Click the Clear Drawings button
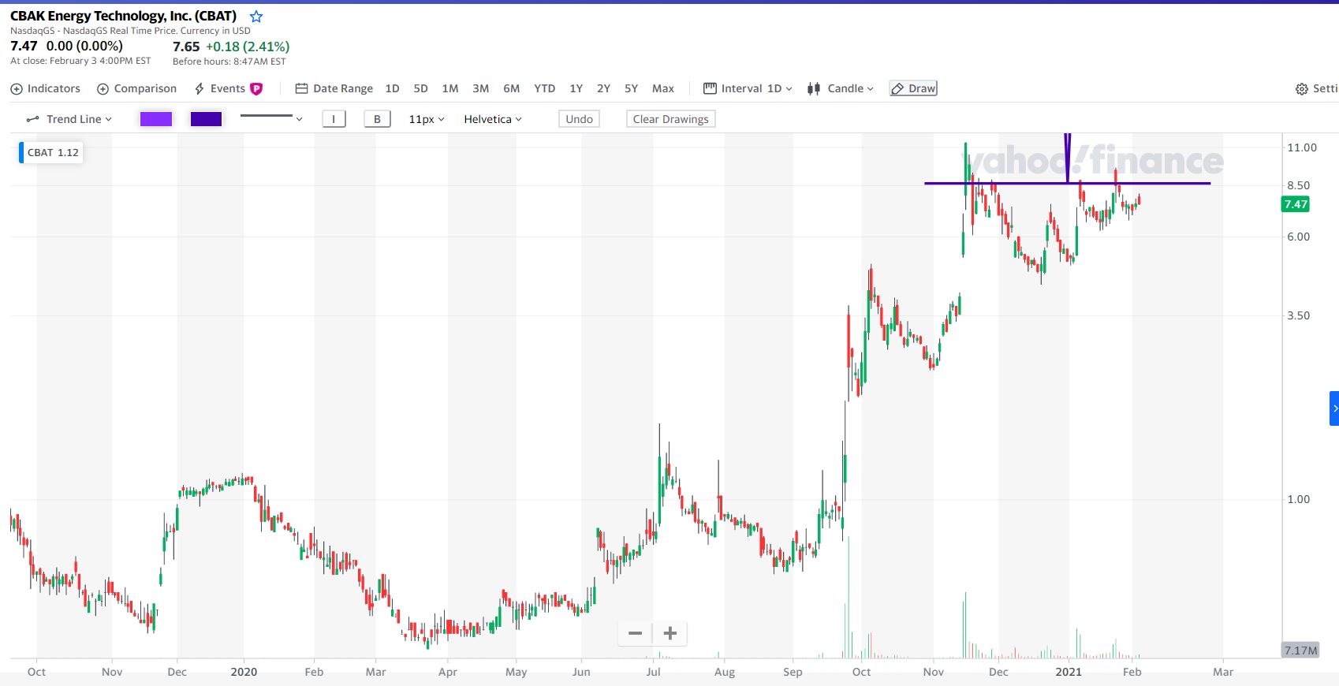Viewport: 1339px width, 686px height. (671, 119)
